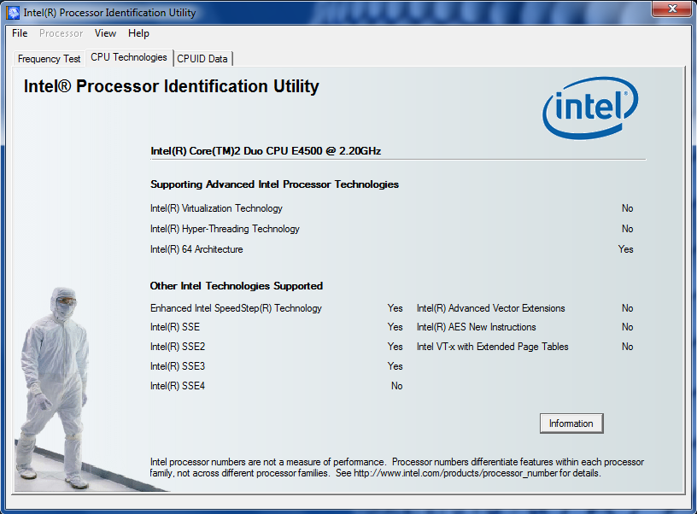Click the window title bar text

pos(109,13)
